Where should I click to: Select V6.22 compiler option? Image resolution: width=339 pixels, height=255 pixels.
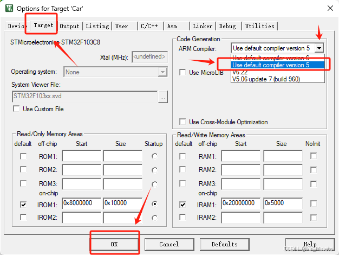tap(278, 72)
